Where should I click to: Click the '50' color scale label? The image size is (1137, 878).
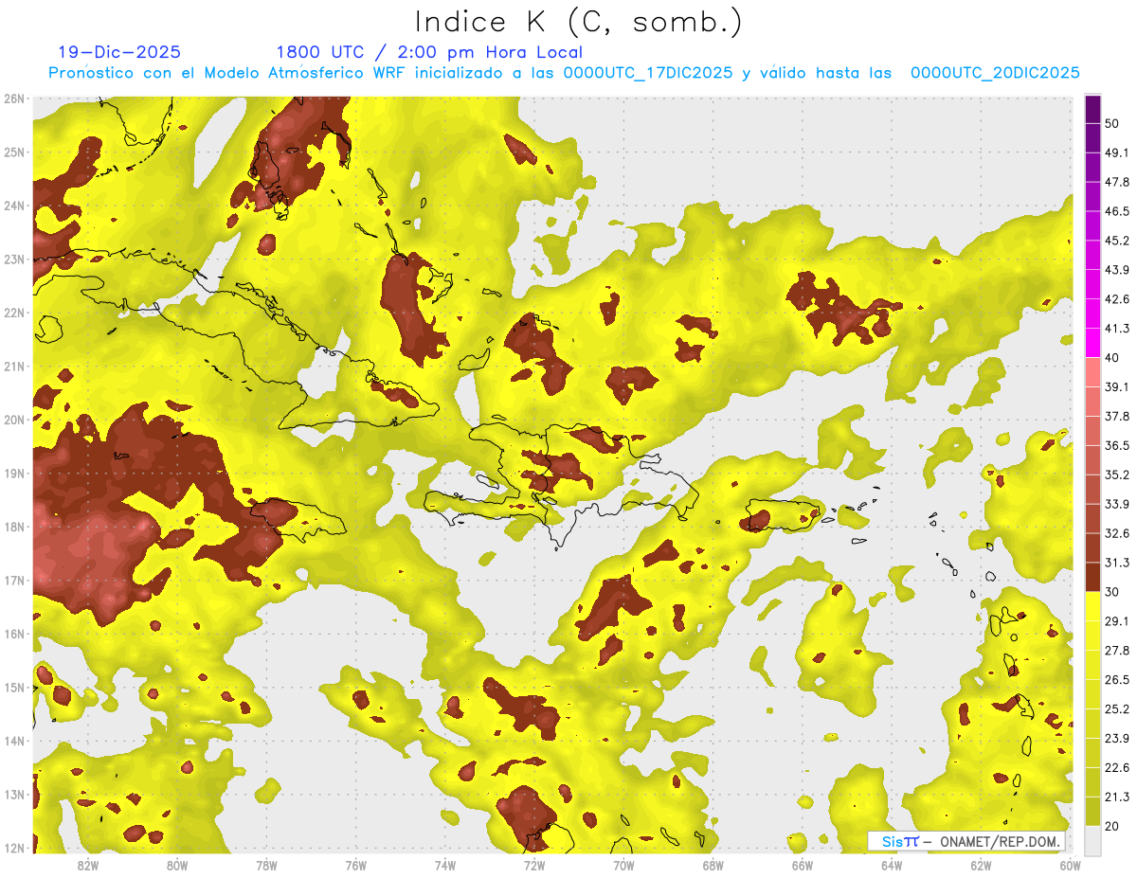pos(1112,124)
